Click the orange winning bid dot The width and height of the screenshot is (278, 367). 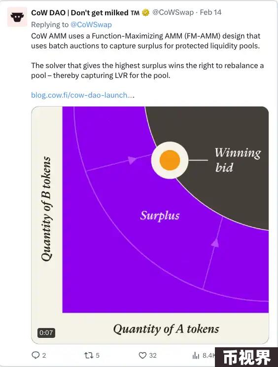click(x=170, y=160)
